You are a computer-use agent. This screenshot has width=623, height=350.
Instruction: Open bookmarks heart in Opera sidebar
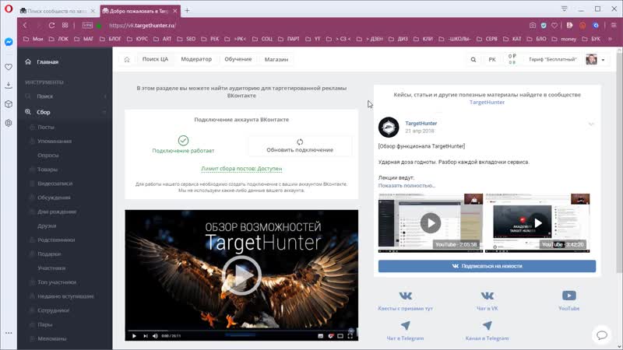tap(9, 67)
